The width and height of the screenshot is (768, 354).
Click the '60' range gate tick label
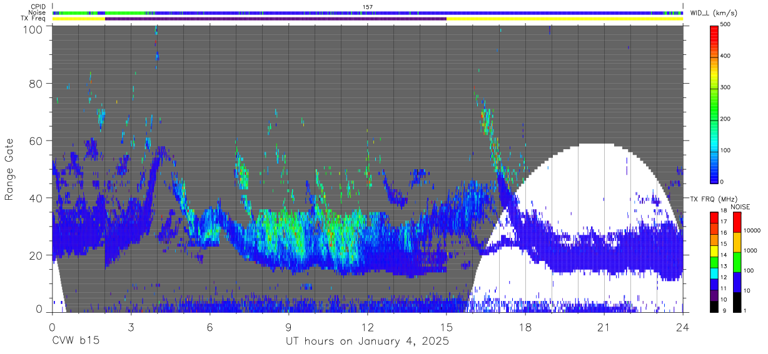[37, 140]
